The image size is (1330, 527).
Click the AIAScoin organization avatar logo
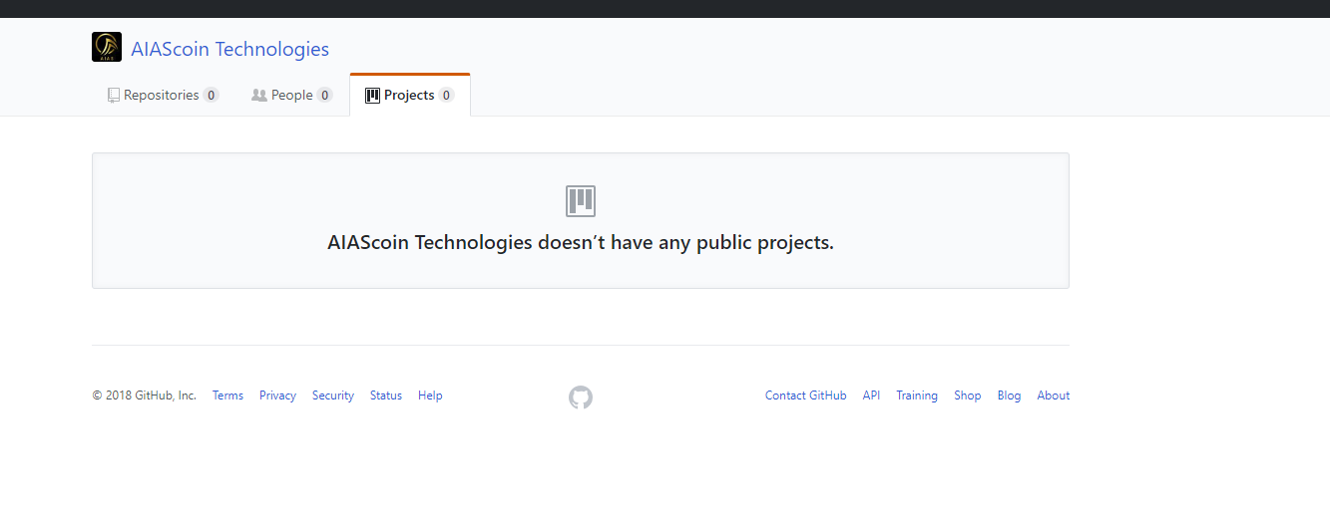(x=107, y=47)
